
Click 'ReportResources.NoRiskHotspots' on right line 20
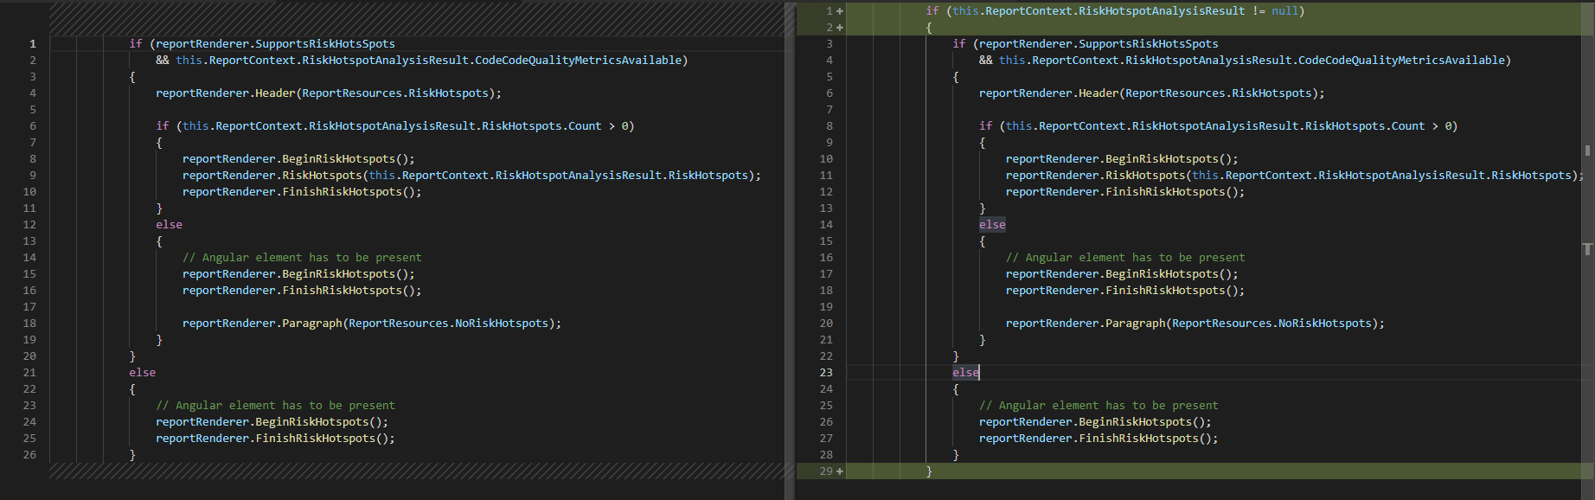(1272, 324)
